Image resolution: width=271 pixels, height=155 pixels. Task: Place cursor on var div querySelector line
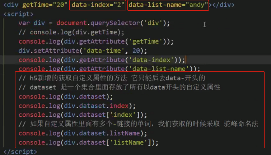pyautogui.click(x=94, y=23)
